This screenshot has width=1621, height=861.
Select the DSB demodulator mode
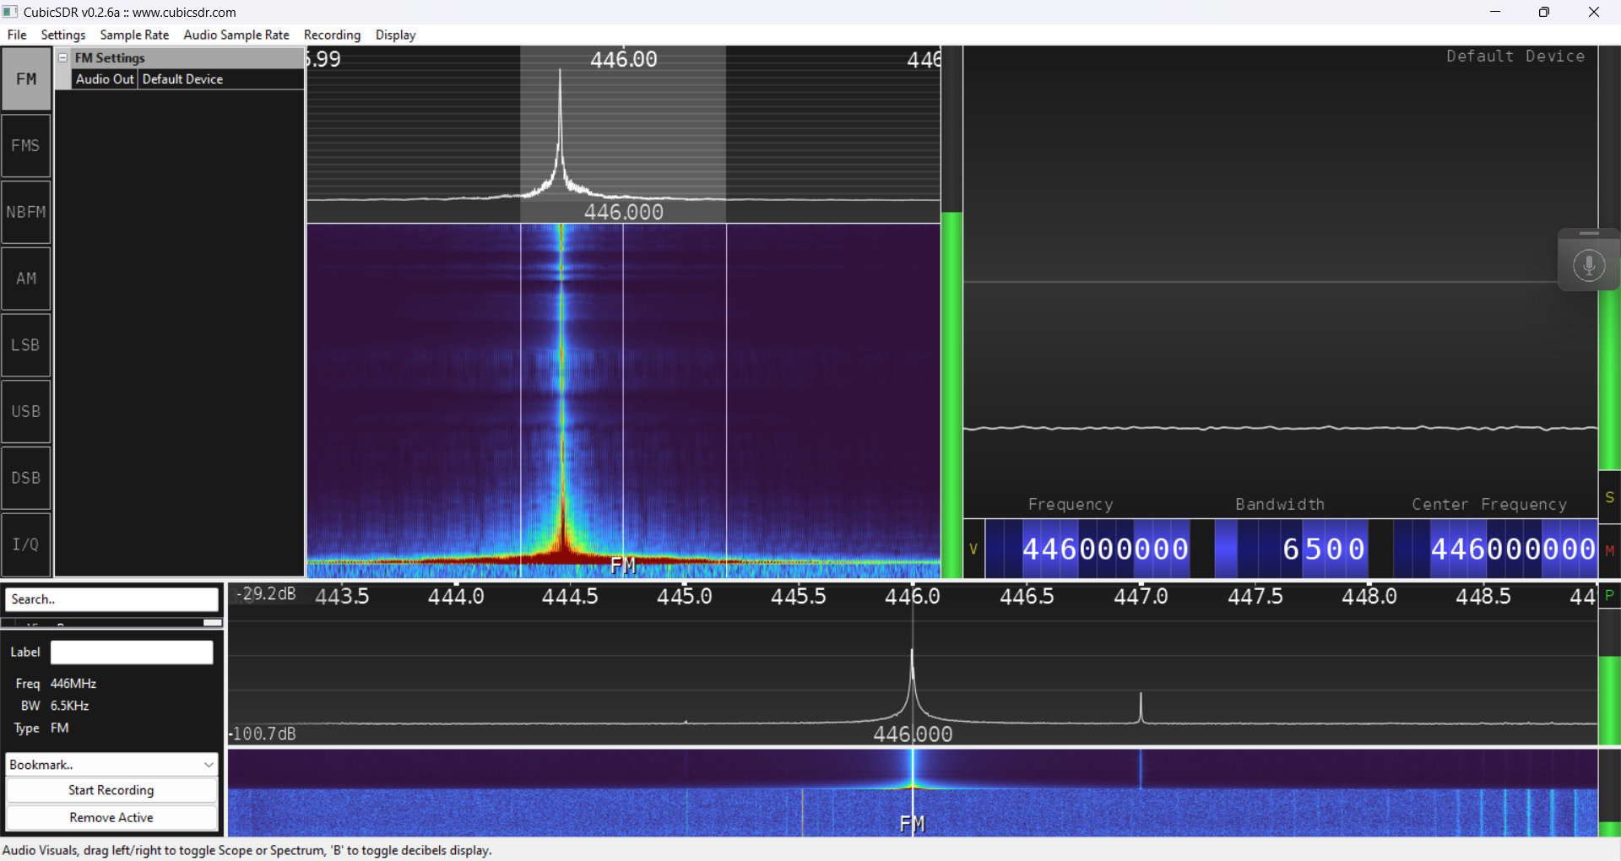pos(26,479)
